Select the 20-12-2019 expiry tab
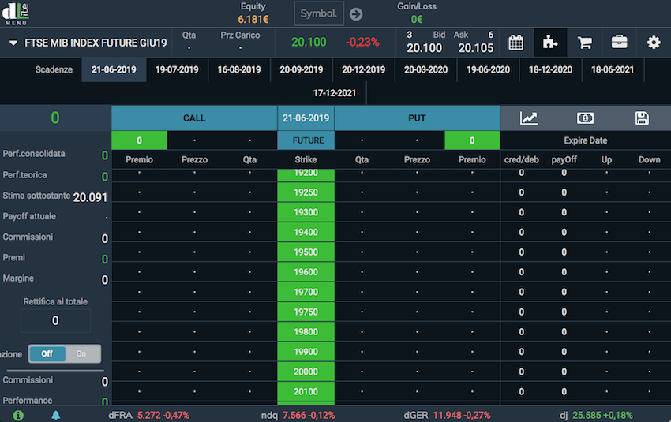 364,69
